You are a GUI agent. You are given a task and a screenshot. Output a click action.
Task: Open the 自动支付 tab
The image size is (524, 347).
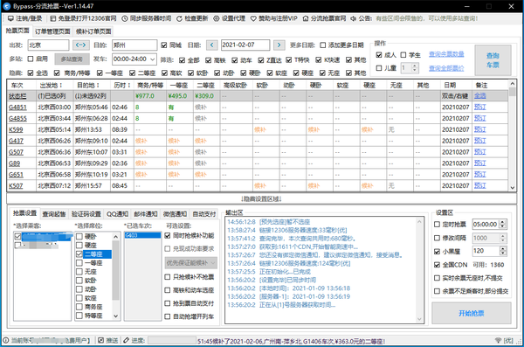[x=204, y=214]
